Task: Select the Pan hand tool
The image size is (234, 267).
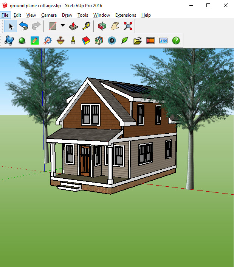Action: click(115, 26)
